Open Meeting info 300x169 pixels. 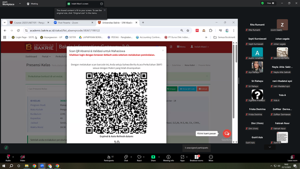point(169,158)
